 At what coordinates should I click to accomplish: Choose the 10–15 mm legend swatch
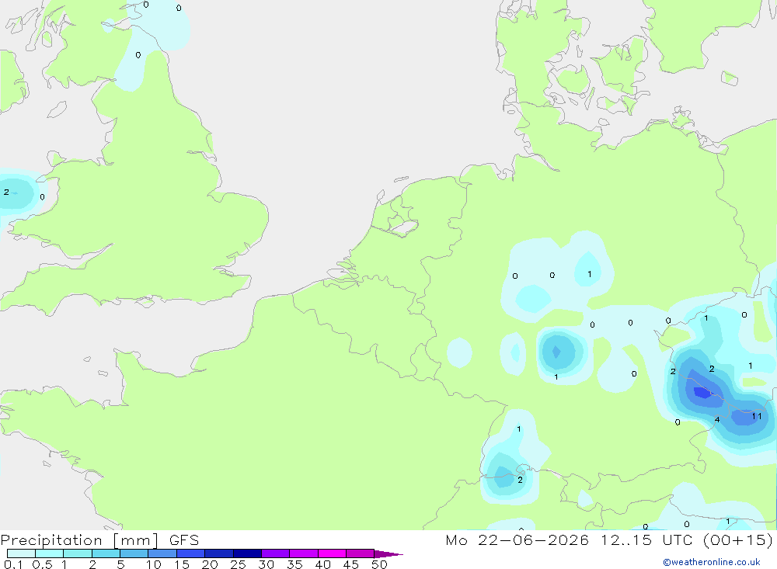click(x=162, y=553)
